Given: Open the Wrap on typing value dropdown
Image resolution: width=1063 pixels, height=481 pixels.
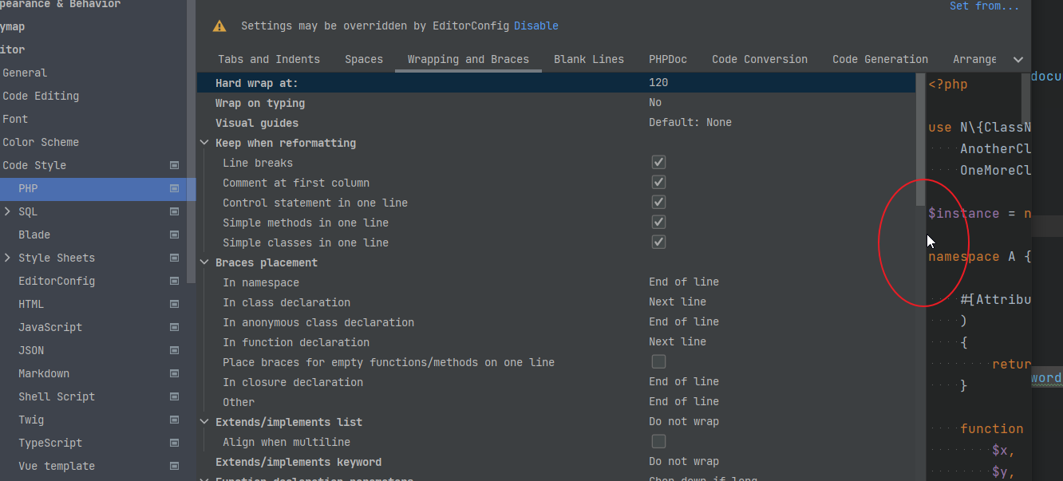Looking at the screenshot, I should [655, 102].
